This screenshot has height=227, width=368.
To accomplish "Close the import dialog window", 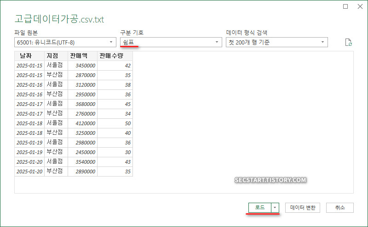I will 360,6.
